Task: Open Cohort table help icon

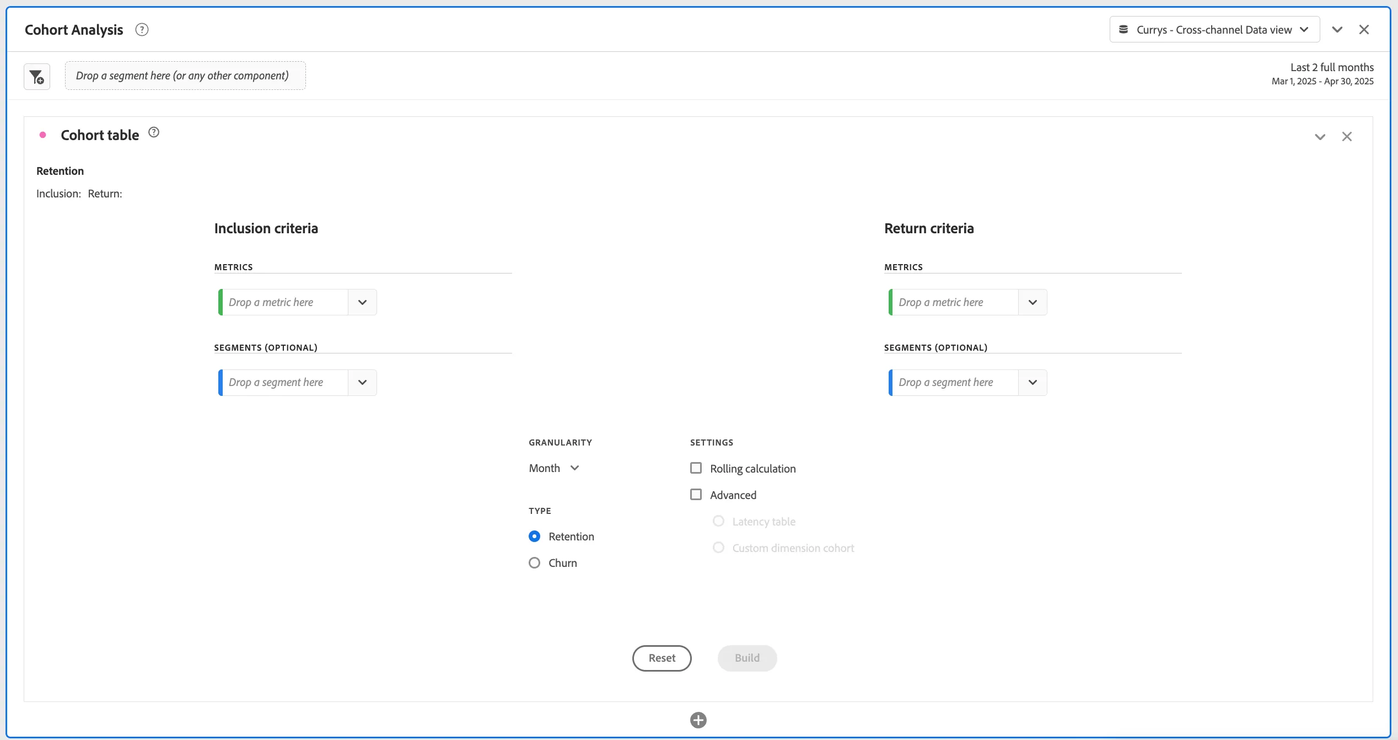Action: [x=154, y=132]
